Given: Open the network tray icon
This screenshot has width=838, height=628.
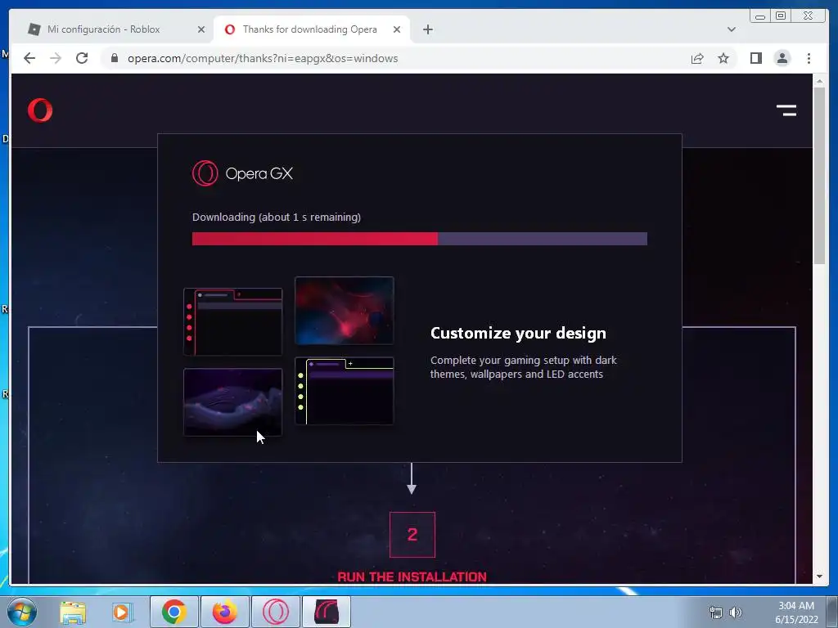Looking at the screenshot, I should point(715,612).
